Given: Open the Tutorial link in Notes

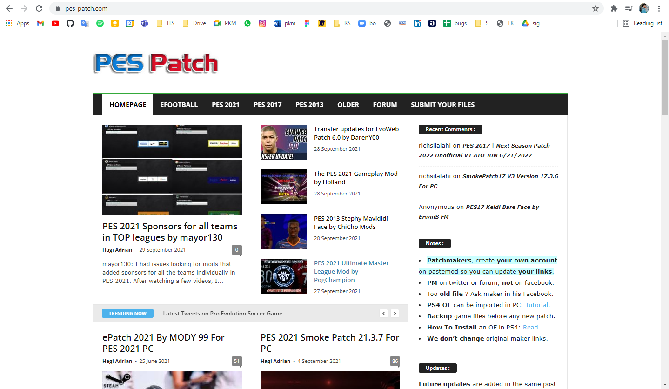Looking at the screenshot, I should (x=537, y=305).
